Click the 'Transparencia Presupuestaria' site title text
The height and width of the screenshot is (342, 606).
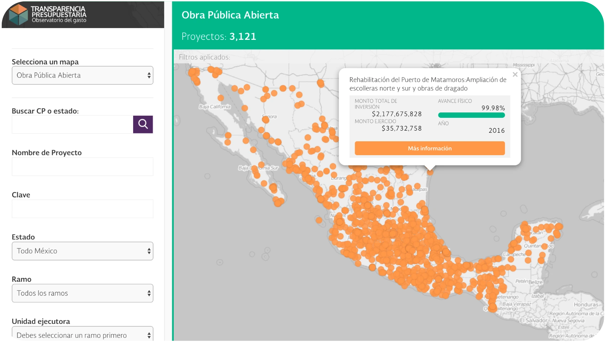click(x=59, y=12)
